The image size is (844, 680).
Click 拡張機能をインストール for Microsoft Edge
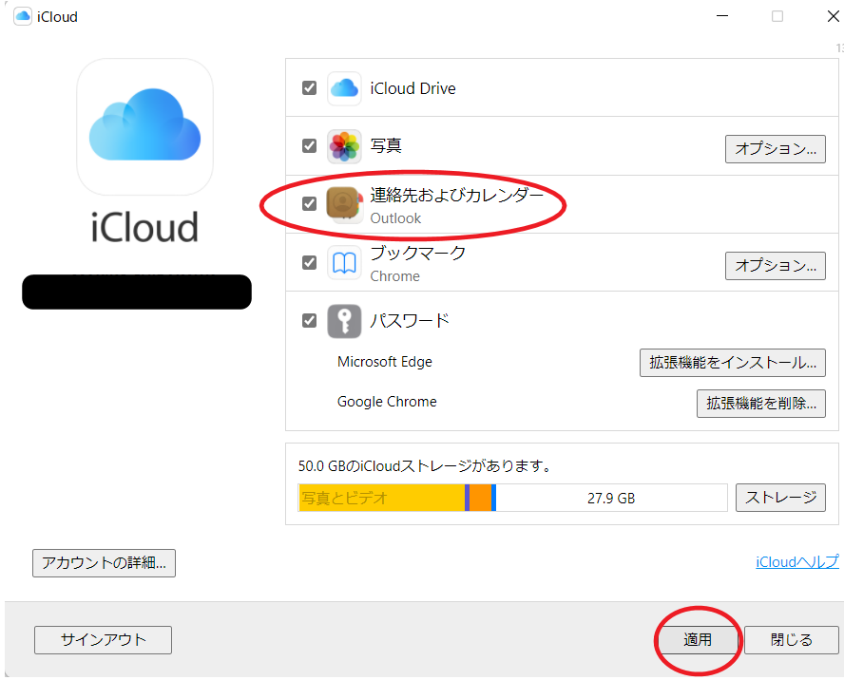pyautogui.click(x=733, y=363)
